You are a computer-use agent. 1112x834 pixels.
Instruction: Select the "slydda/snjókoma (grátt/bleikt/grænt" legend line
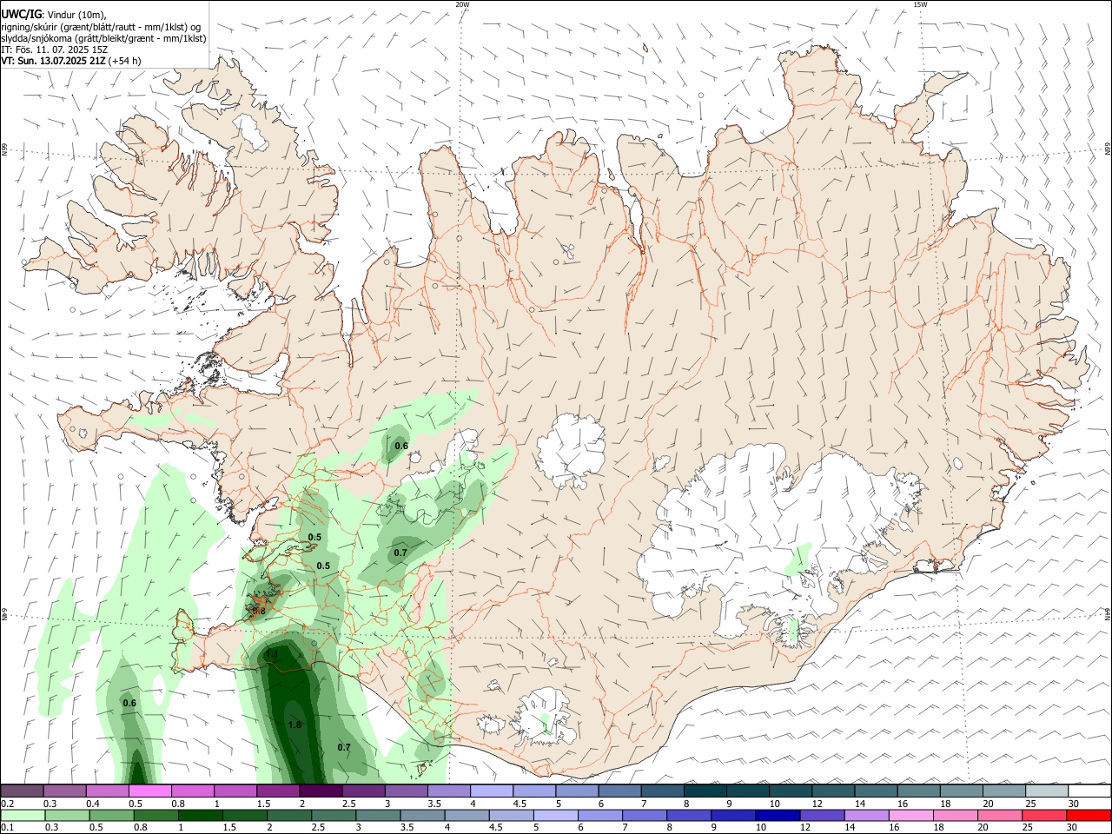[103, 38]
